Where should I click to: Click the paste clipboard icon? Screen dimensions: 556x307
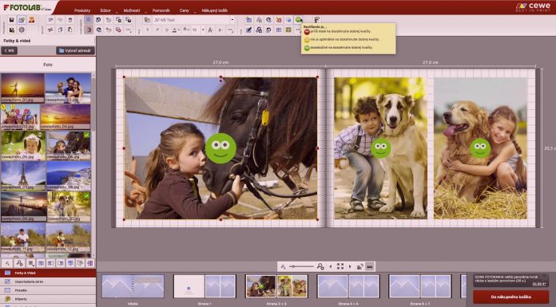pyautogui.click(x=69, y=30)
